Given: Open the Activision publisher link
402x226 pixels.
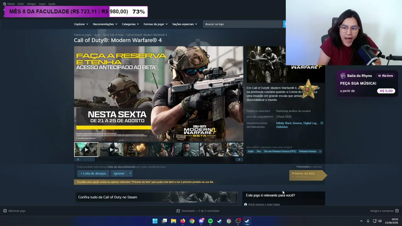Looking at the screenshot, I should (282, 127).
